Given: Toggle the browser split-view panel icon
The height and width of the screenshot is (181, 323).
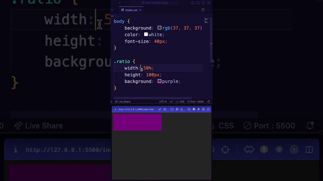Looking at the screenshot, I should tap(208, 109).
